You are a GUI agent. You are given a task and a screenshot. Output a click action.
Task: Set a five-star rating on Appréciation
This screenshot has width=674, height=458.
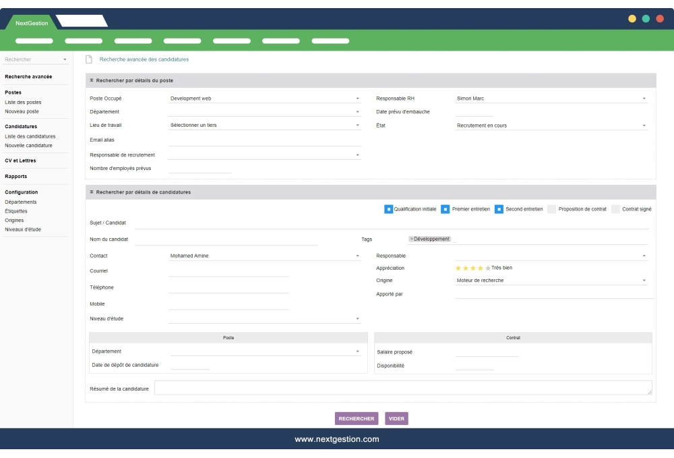click(487, 268)
